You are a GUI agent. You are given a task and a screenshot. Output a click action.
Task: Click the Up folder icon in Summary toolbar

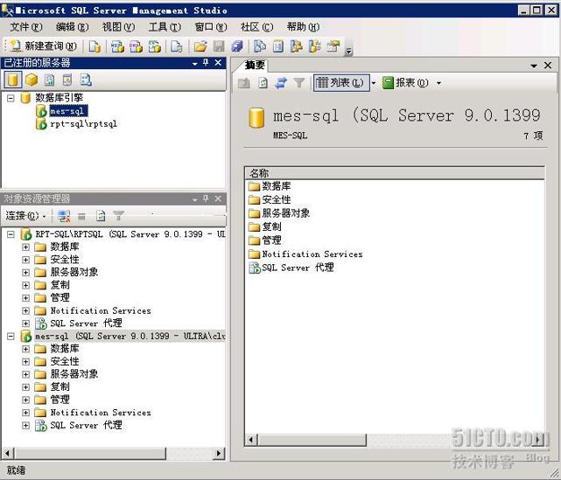[244, 83]
